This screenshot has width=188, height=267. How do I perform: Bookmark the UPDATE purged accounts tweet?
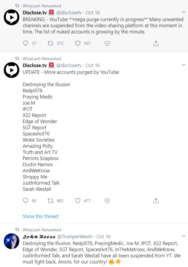pyautogui.click(x=107, y=201)
